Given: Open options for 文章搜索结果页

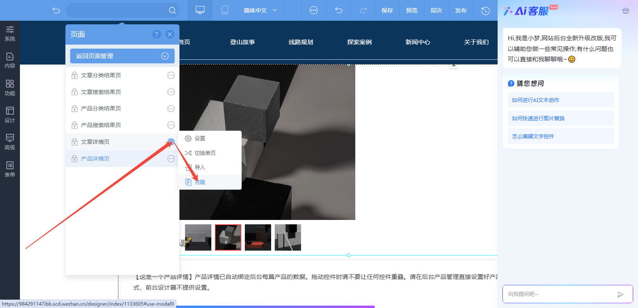Looking at the screenshot, I should 171,92.
